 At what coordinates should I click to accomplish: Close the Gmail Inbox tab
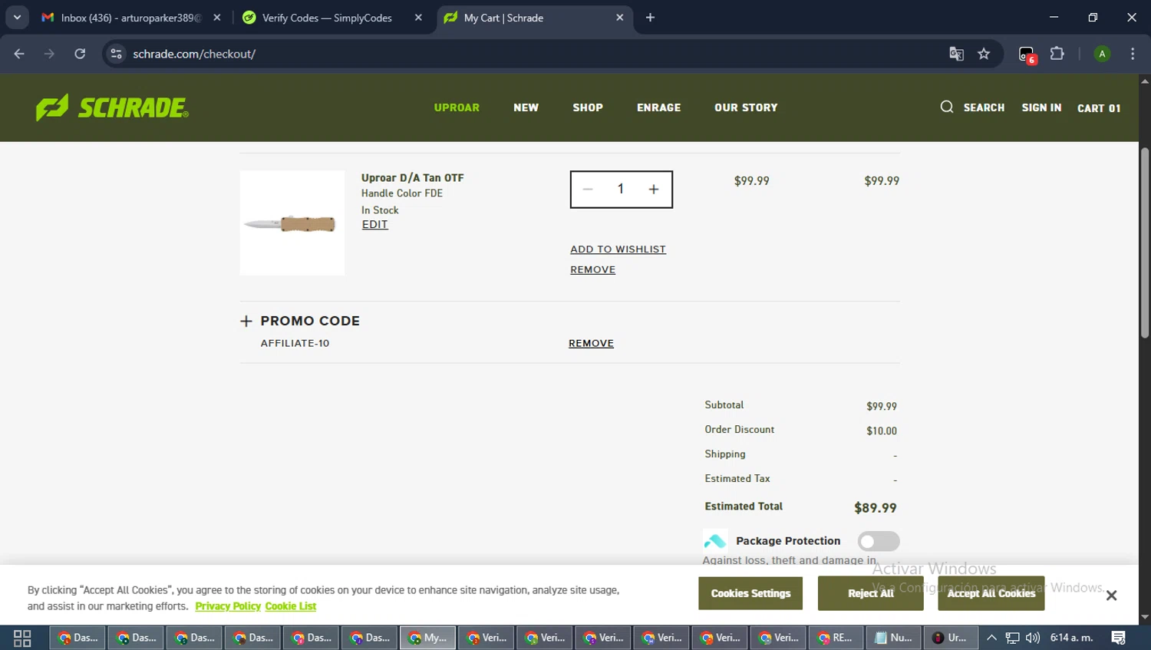coord(217,18)
